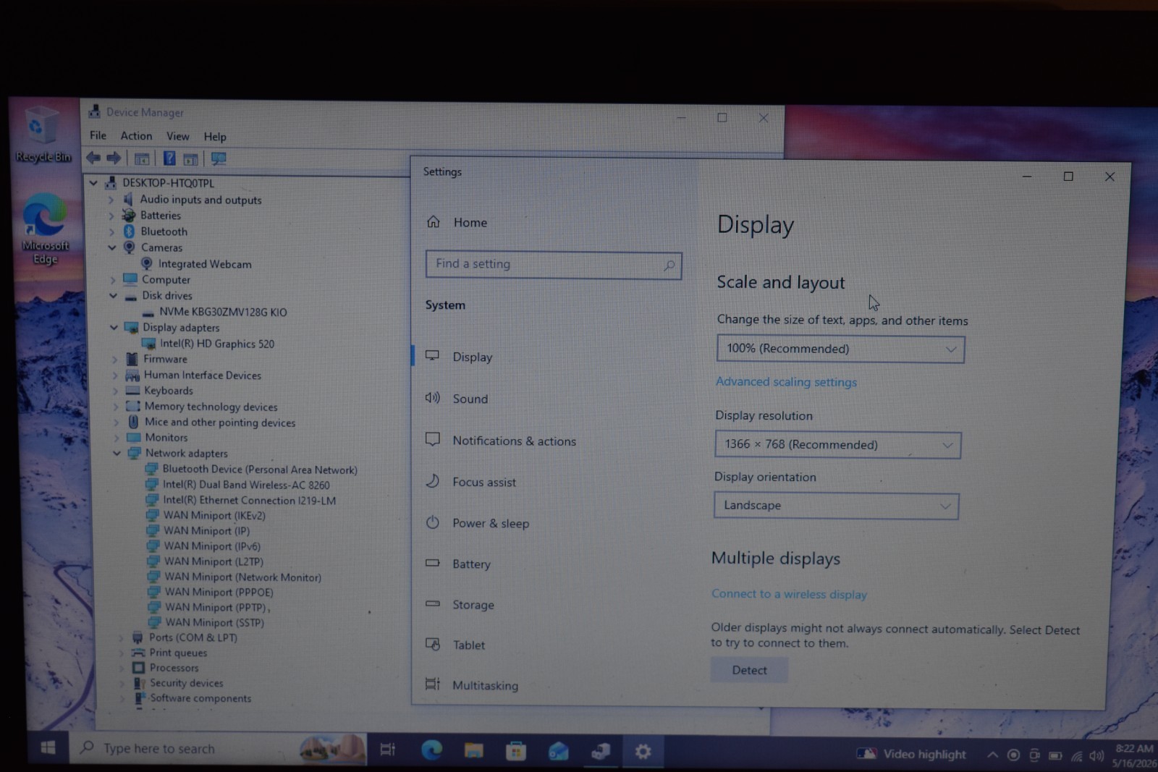1158x772 pixels.
Task: Click the Video highlight taskbar widget
Action: (911, 754)
